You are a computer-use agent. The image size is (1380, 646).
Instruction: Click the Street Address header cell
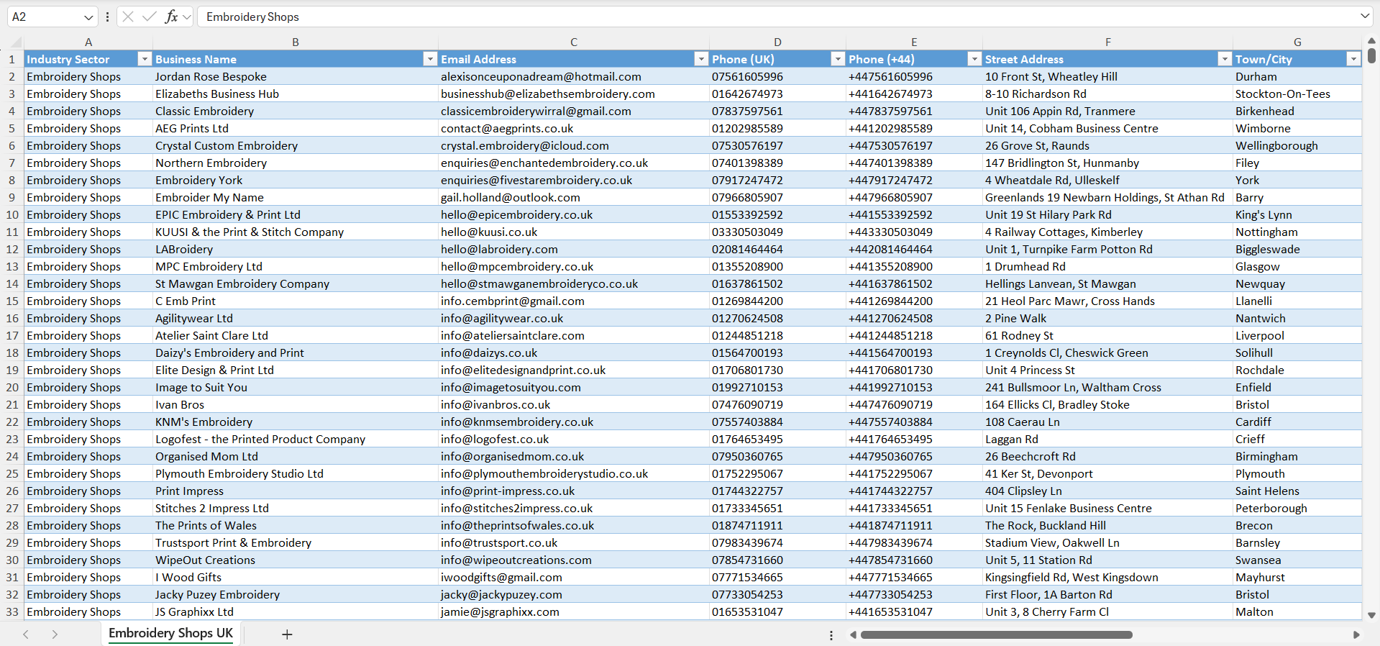(1107, 59)
